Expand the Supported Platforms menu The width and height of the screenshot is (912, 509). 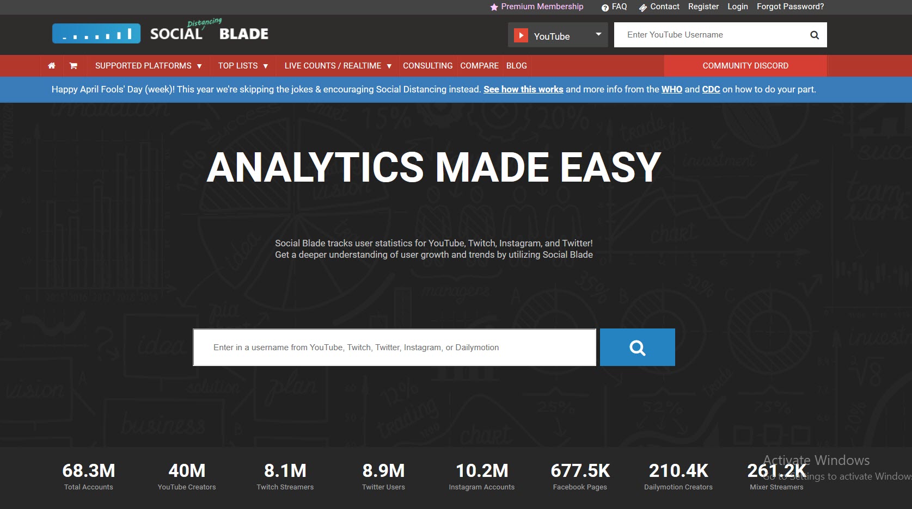point(148,66)
